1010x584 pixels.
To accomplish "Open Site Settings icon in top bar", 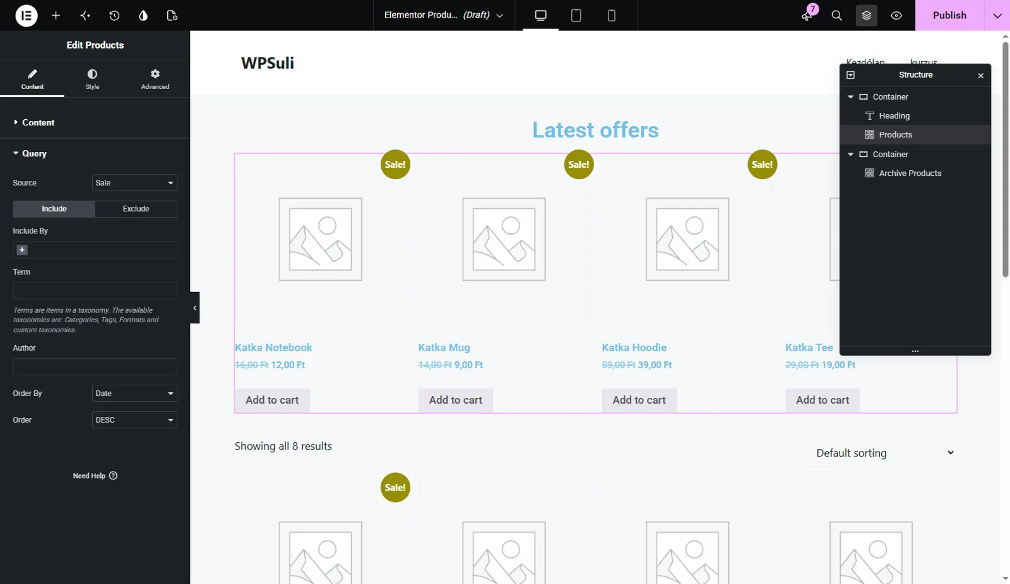I will point(85,15).
